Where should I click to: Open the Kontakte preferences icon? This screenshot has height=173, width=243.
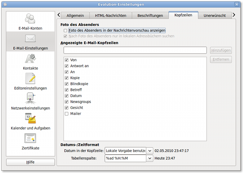[30, 59]
